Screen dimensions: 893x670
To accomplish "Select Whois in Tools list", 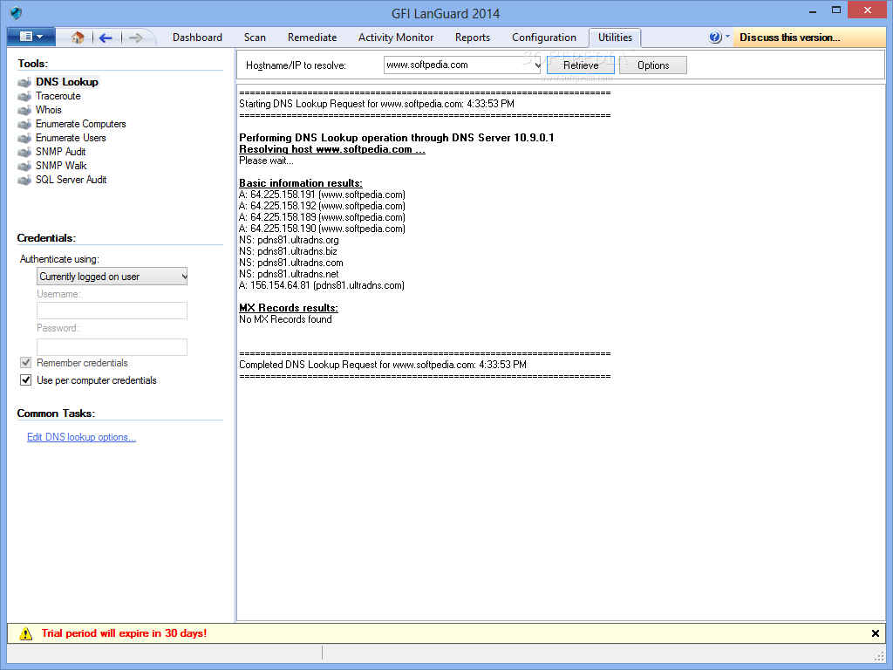I will click(49, 110).
